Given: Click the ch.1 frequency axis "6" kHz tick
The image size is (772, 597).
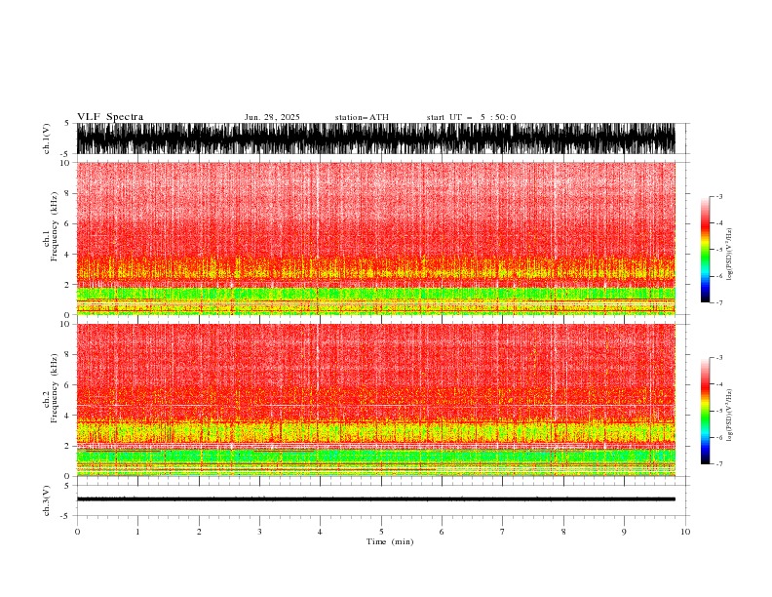Looking at the screenshot, I should (x=67, y=223).
